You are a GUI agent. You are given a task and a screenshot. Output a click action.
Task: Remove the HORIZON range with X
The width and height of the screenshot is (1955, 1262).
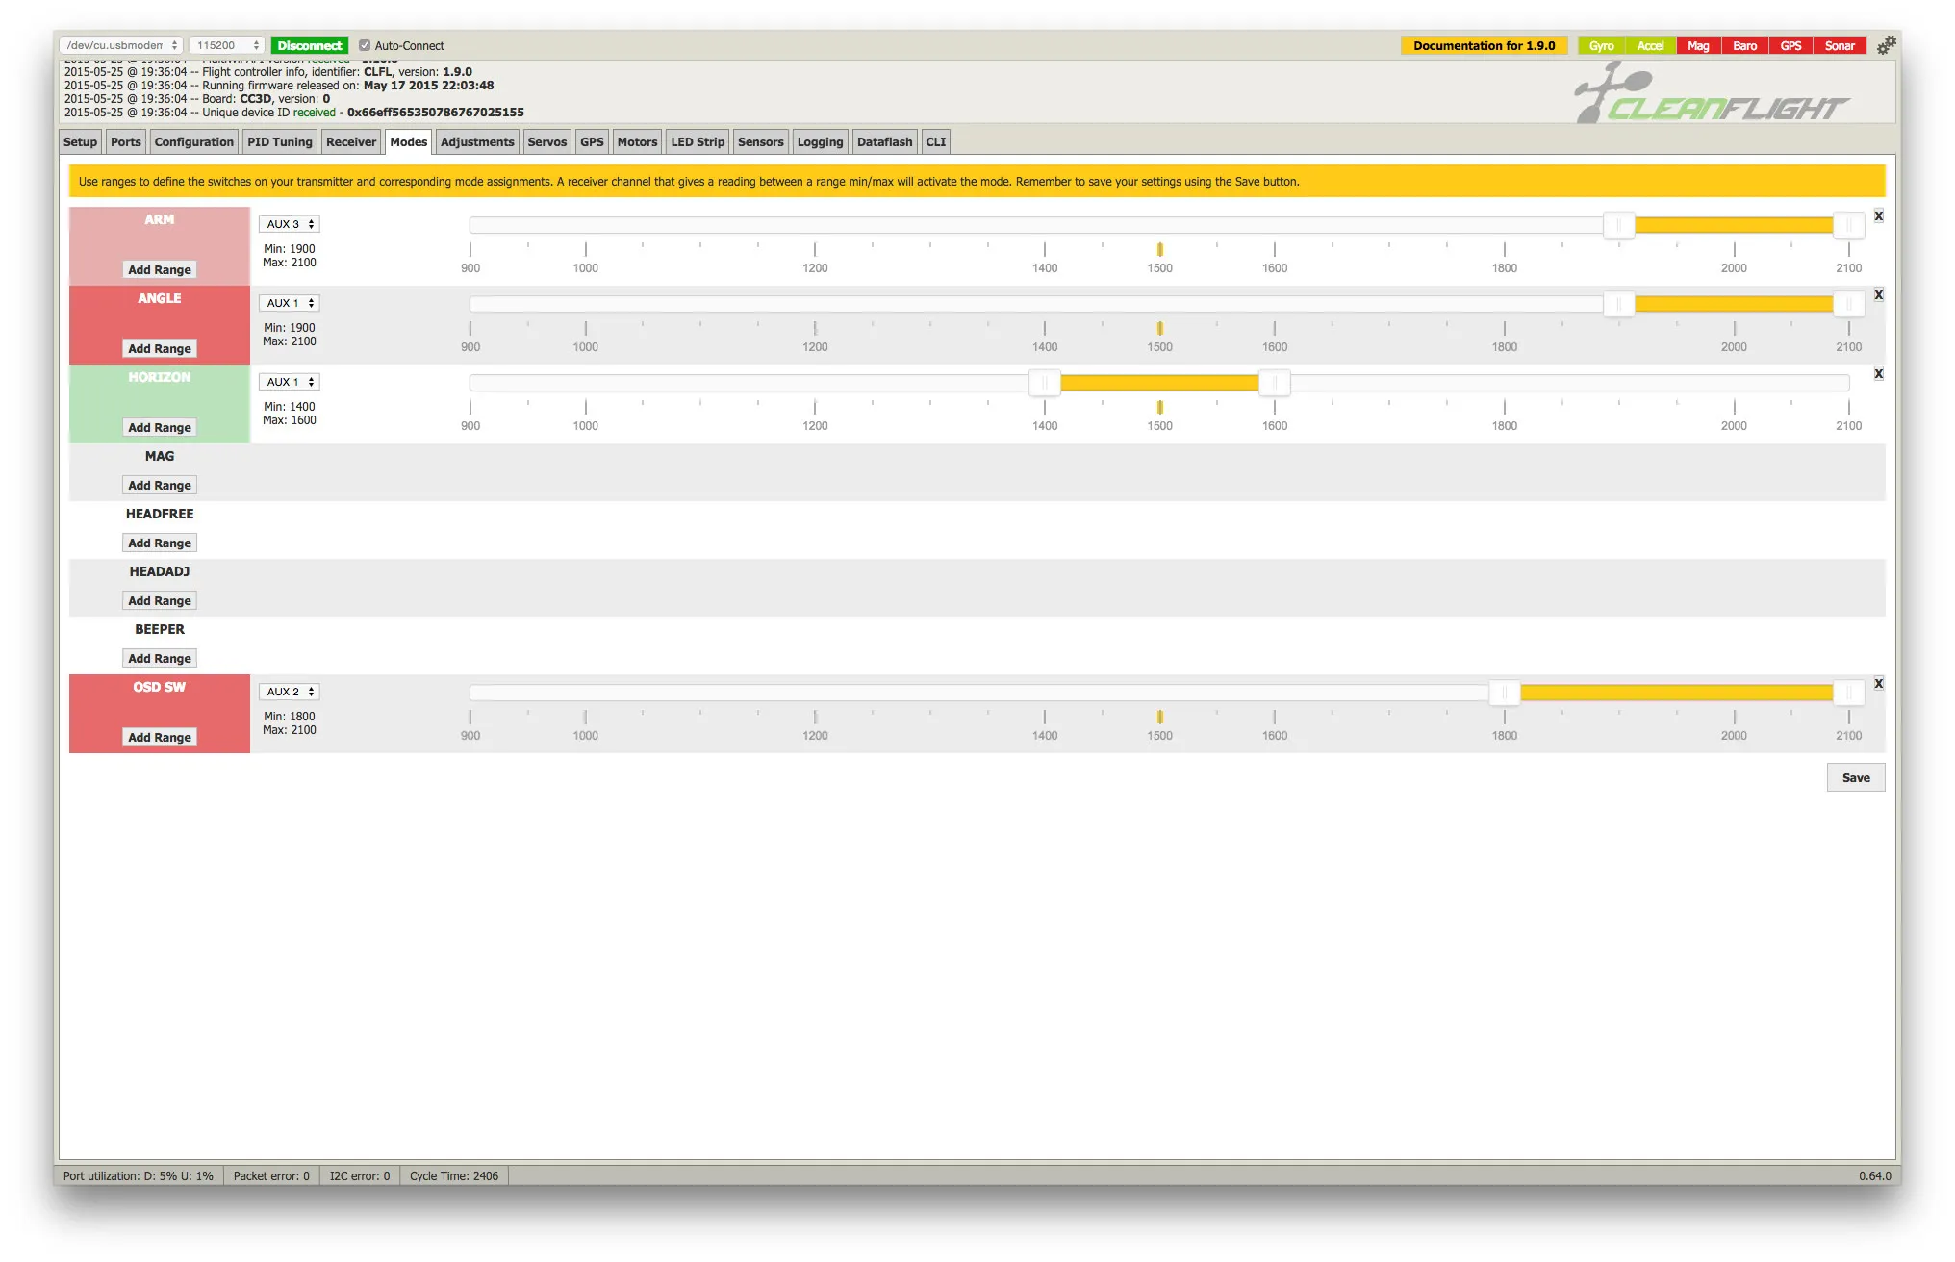point(1878,374)
